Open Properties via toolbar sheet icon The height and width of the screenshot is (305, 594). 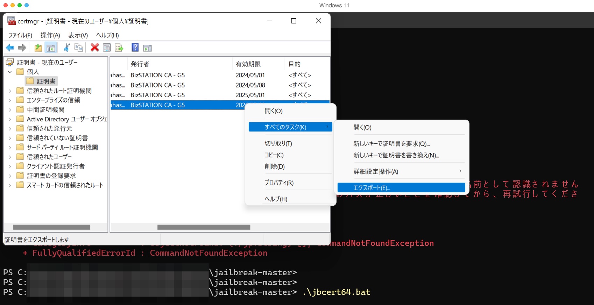pyautogui.click(x=107, y=48)
